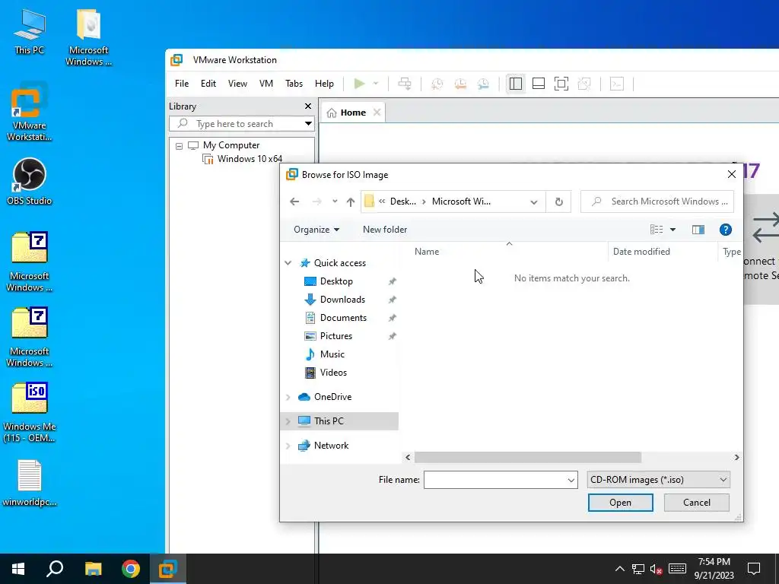Collapse the Quick access section

(288, 262)
